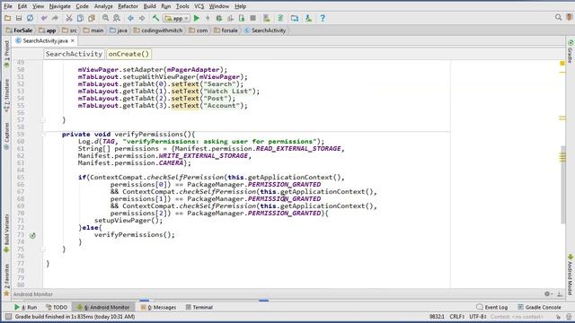Copy selection using the toolbar copy icon
This screenshot has height=323, width=575.
(80, 18)
